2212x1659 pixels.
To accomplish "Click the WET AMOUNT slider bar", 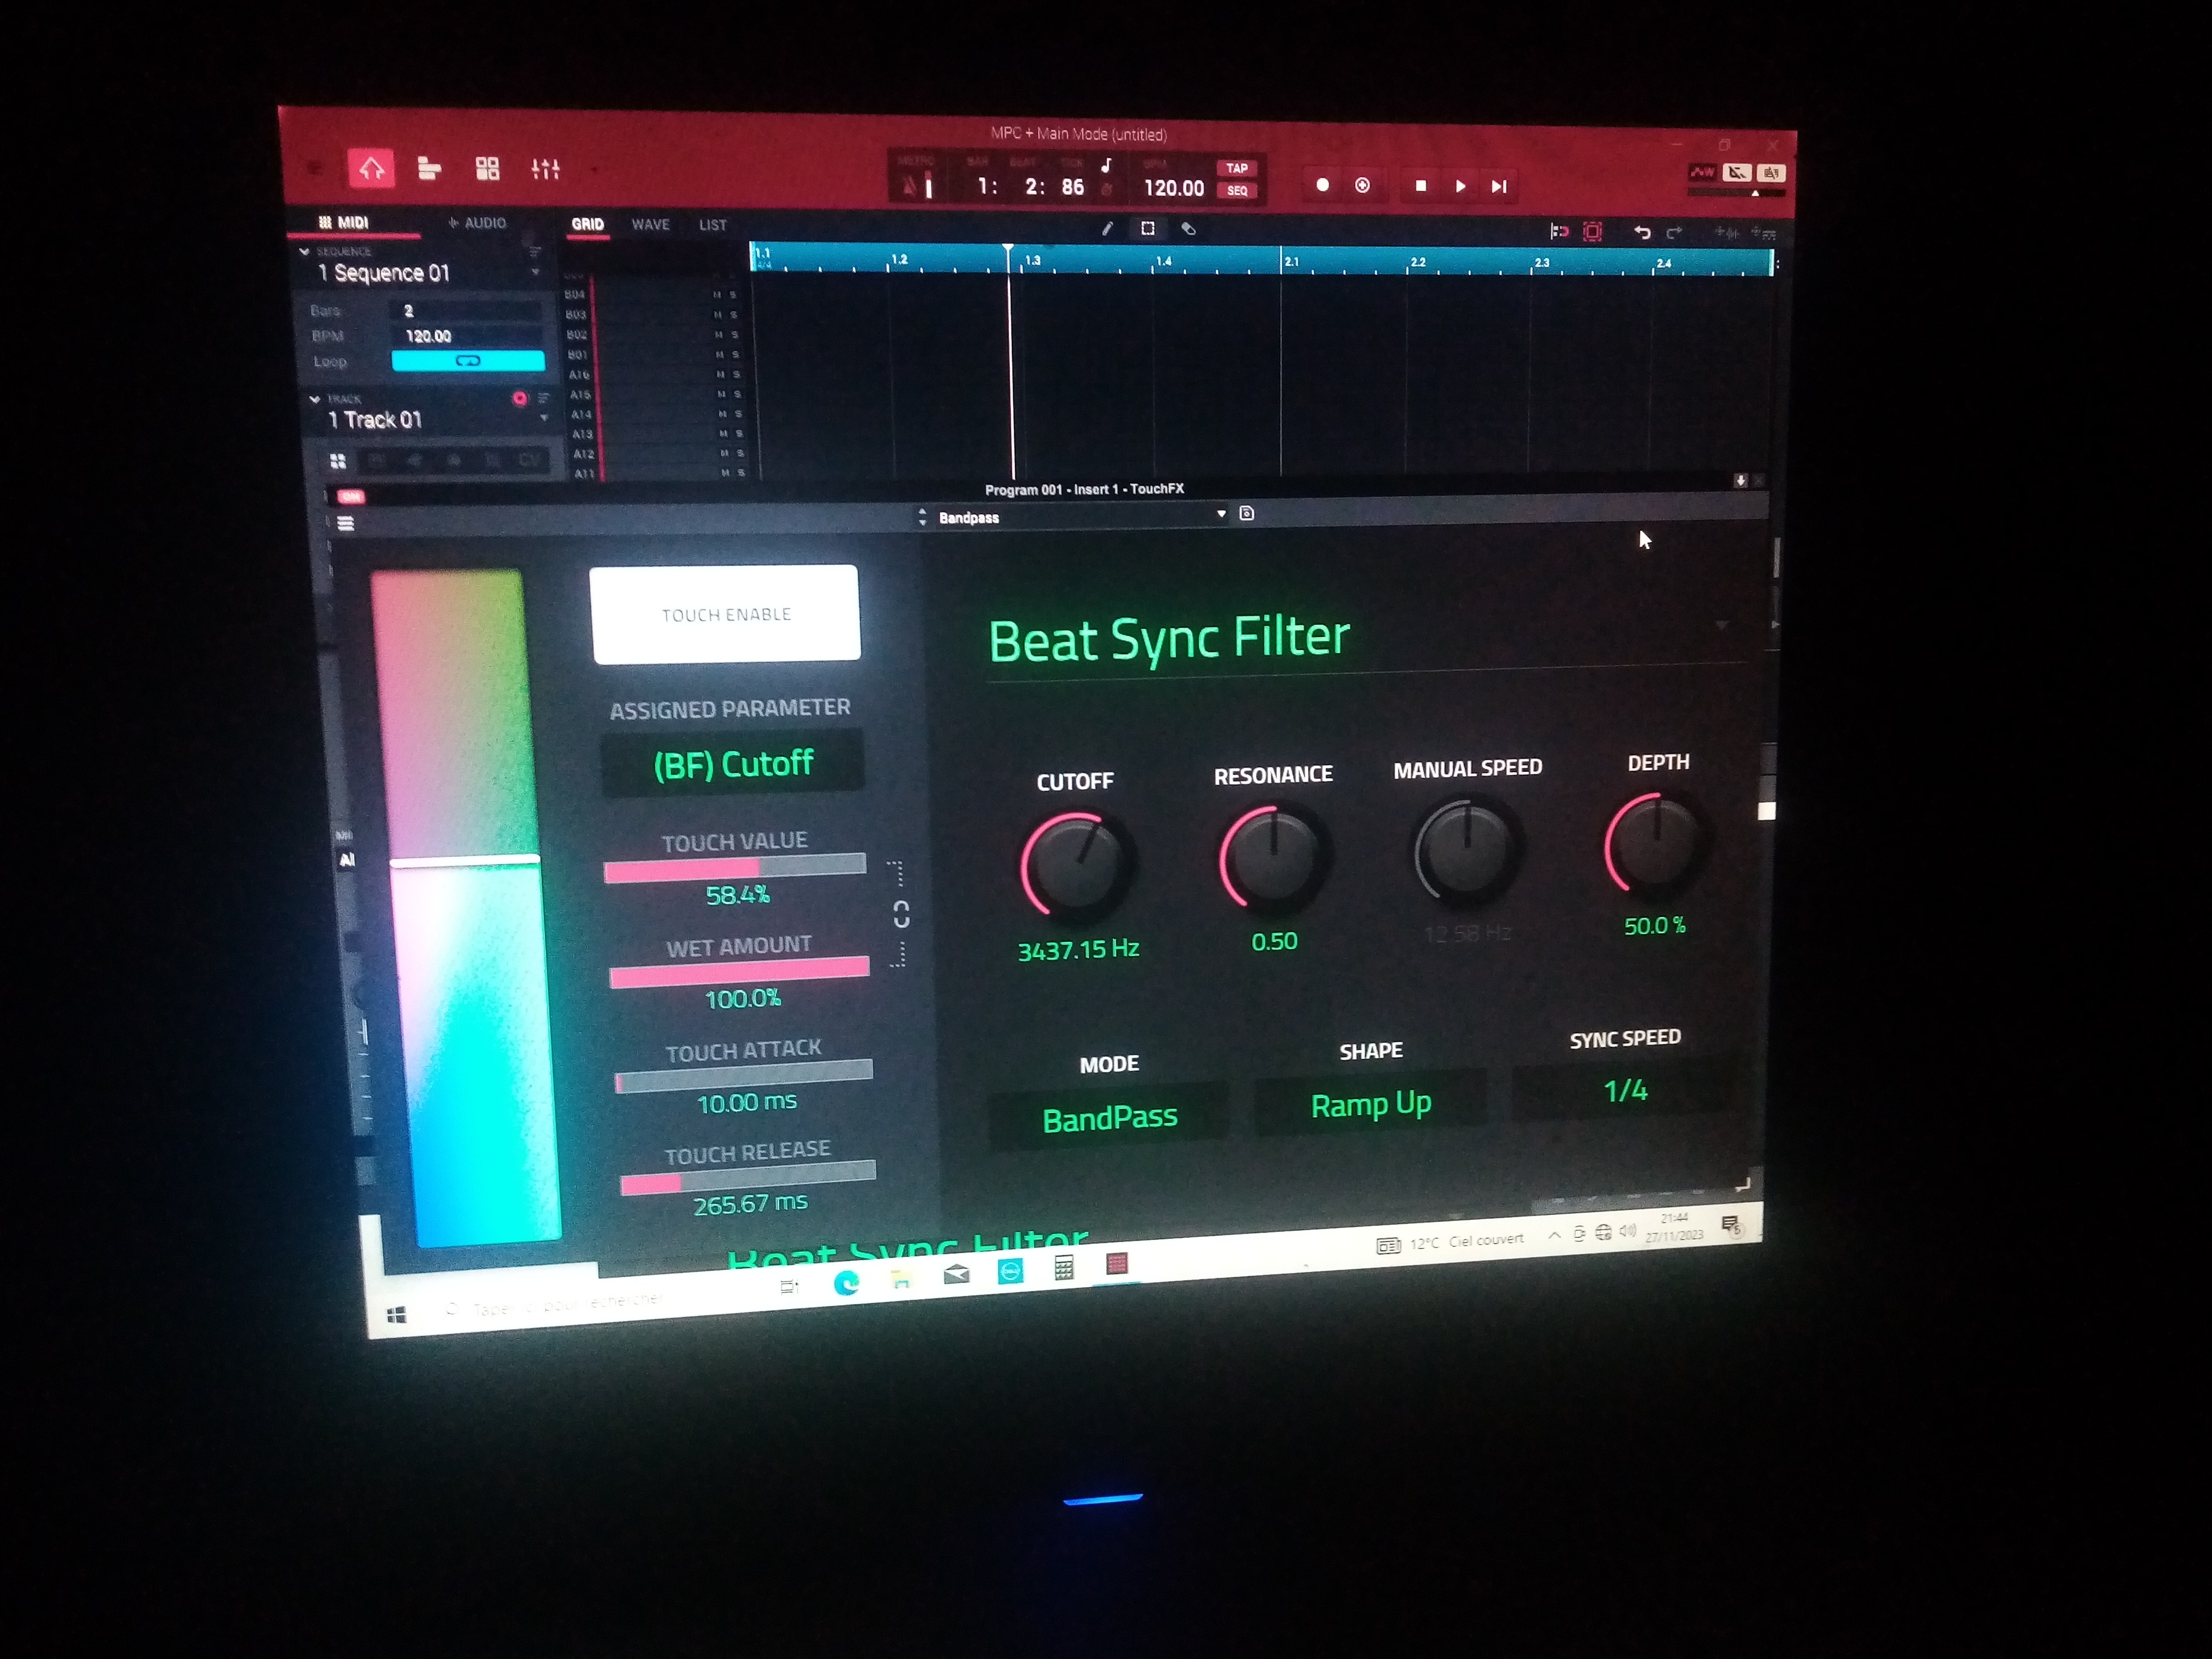I will pyautogui.click(x=739, y=971).
